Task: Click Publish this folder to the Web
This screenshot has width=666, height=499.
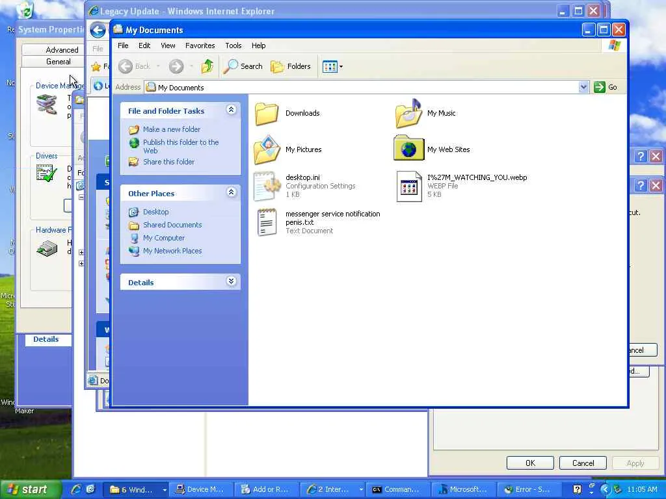Action: (181, 146)
